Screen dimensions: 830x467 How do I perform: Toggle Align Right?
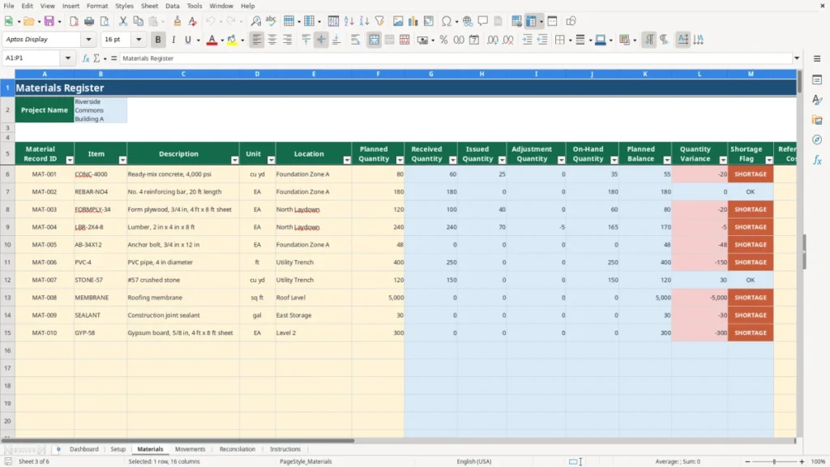pos(288,40)
